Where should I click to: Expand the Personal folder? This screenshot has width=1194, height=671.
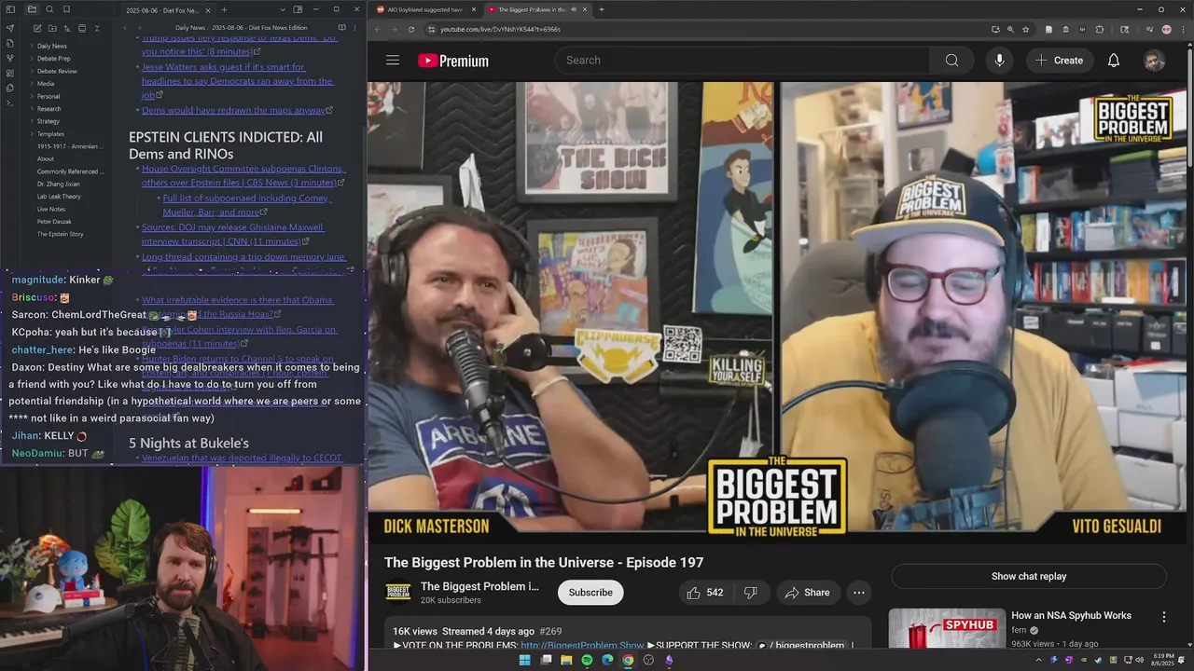tap(49, 96)
